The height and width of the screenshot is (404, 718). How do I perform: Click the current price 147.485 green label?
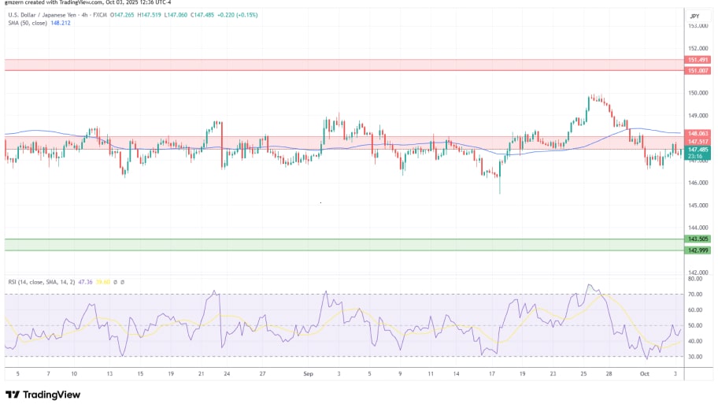(696, 149)
